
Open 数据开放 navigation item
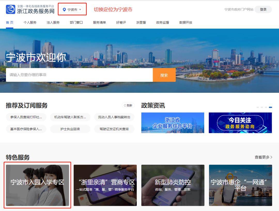click(186, 22)
